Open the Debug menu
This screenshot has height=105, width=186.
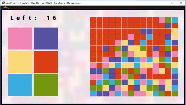[x=6, y=7]
